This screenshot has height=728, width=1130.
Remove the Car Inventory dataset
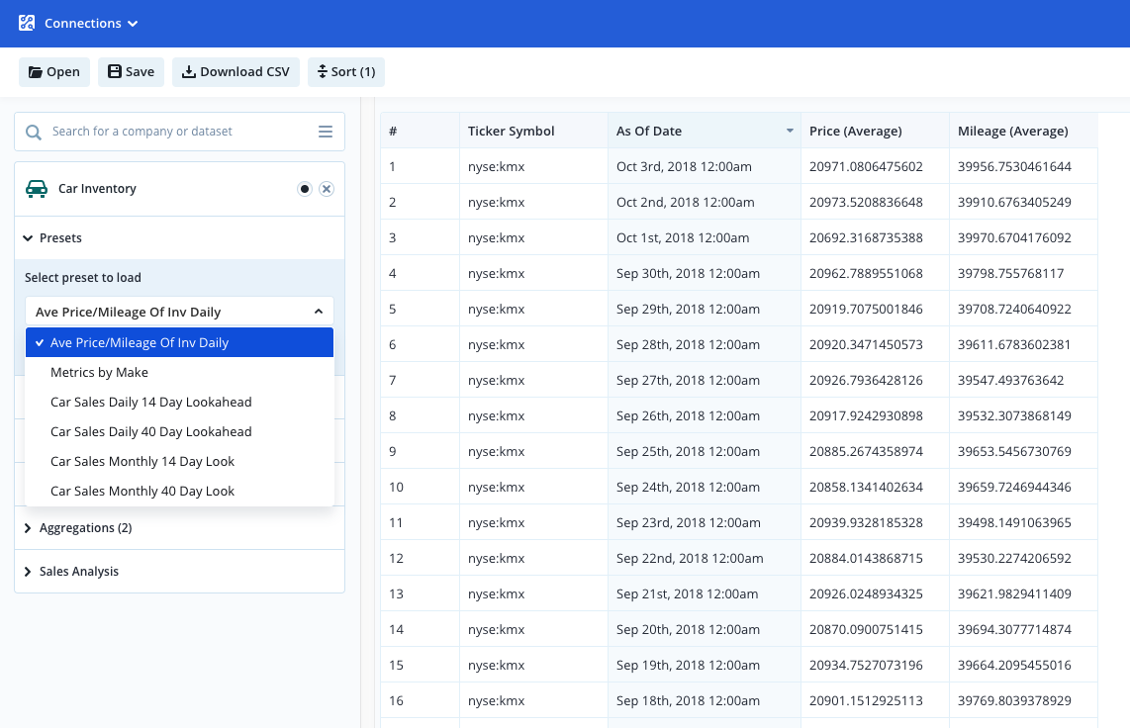tap(327, 189)
